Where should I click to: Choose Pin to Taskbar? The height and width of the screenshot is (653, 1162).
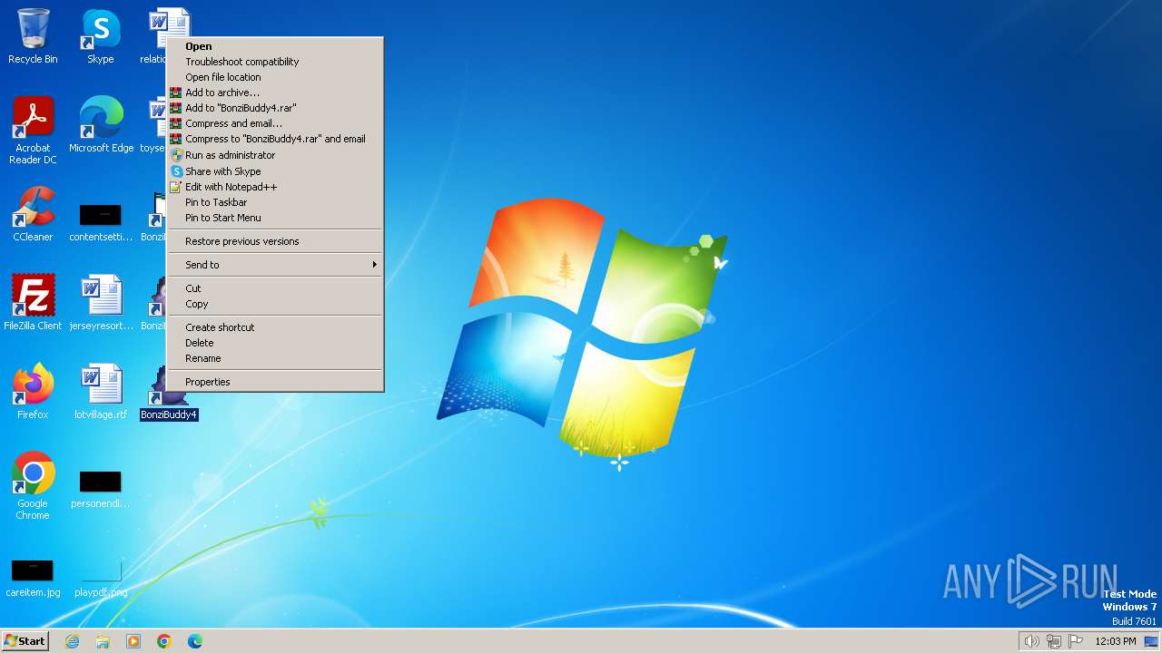(275, 202)
